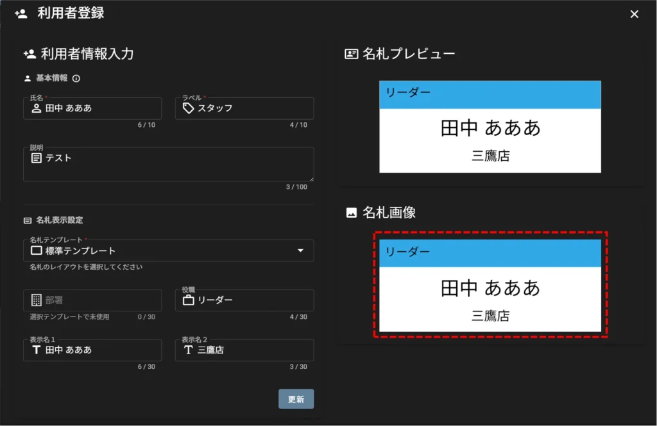
Task: Click the info icon beside 基本情報
Action: tap(76, 78)
